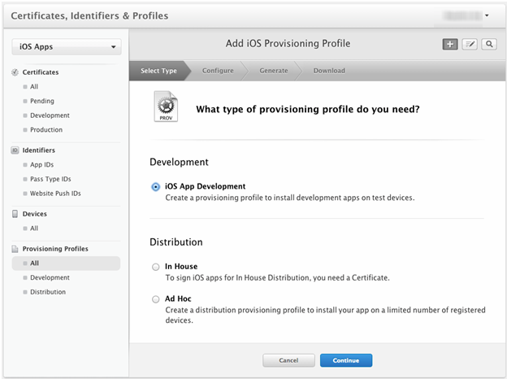The image size is (507, 379).
Task: Open Distribution provisioning profiles
Action: [48, 292]
